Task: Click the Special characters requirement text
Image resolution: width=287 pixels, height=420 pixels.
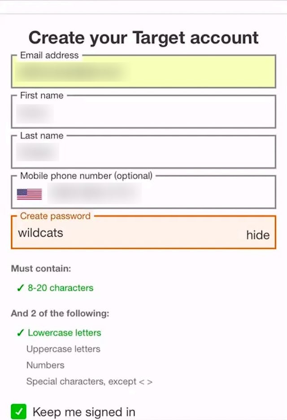Action: [x=89, y=381]
